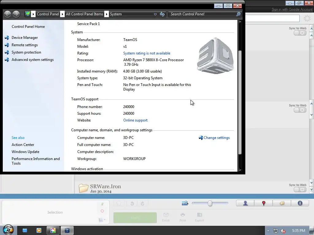Click the System window vertical scrollbar thumb
Viewport: 314px width, 235px height.
tap(240, 102)
